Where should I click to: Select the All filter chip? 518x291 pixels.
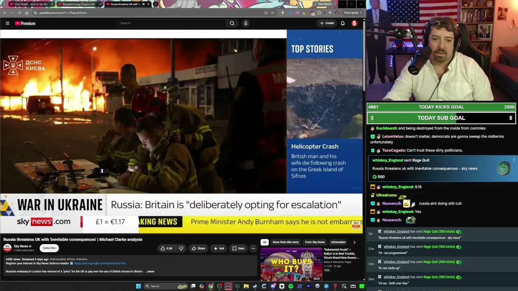[x=265, y=242]
